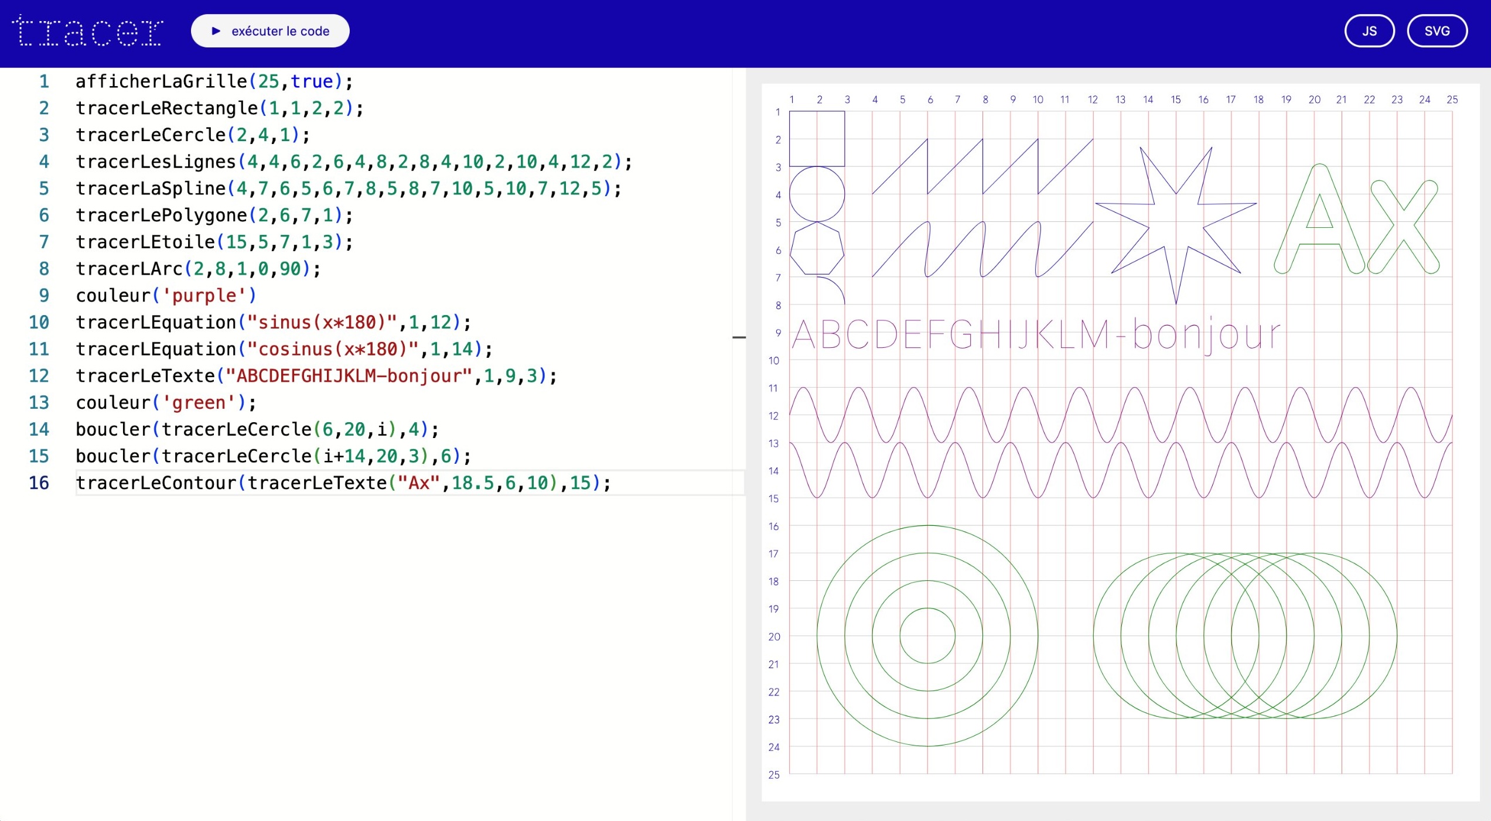This screenshot has width=1491, height=821.
Task: Click the boucler(tracerLeCercle(6,20,i),4) line
Action: pos(257,430)
